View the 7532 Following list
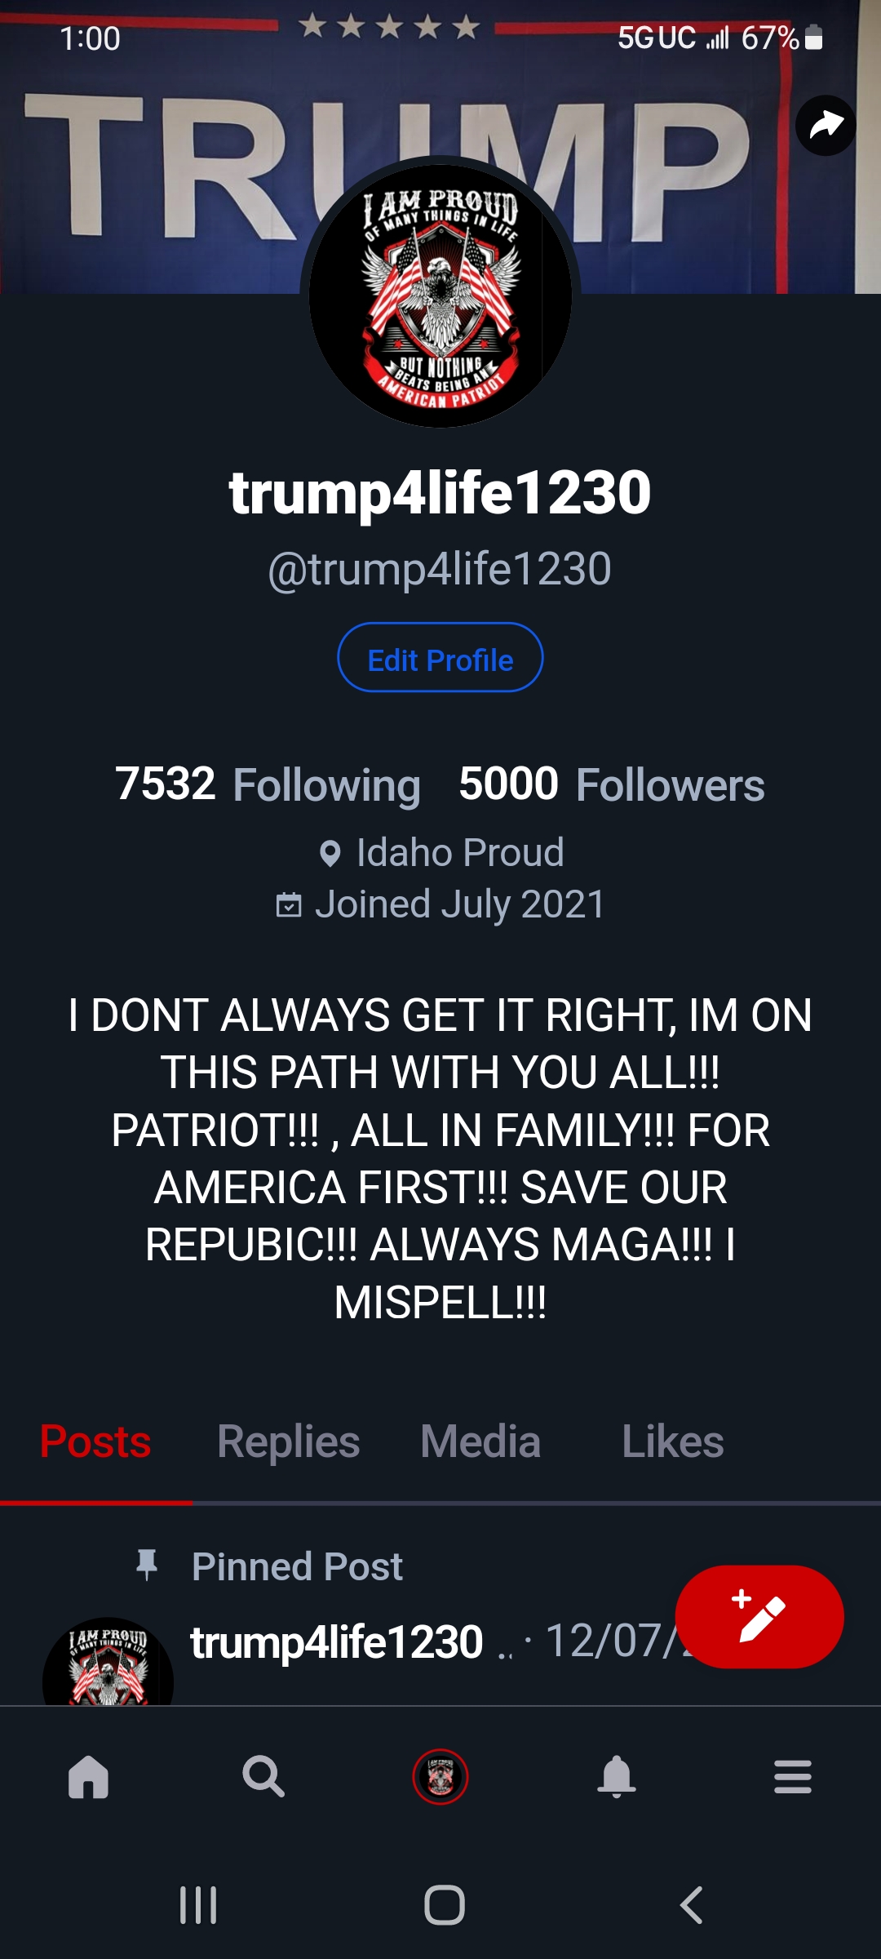This screenshot has width=881, height=1959. (268, 784)
